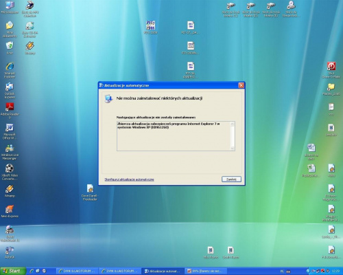
Task: Open the yellow folder shortcut on the desktop
Action: coord(331,89)
